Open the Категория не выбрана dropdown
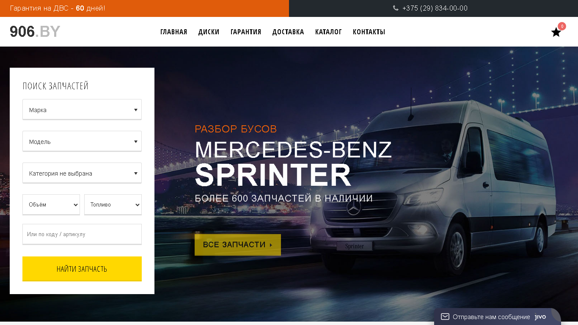578x325 pixels. point(82,173)
